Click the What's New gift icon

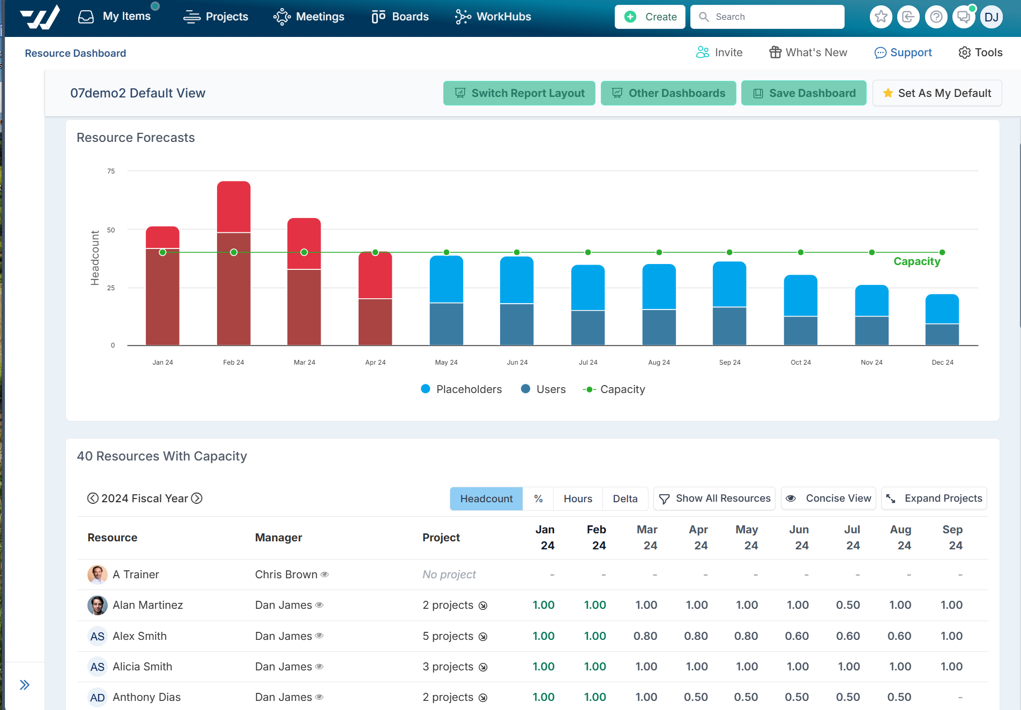(x=775, y=52)
